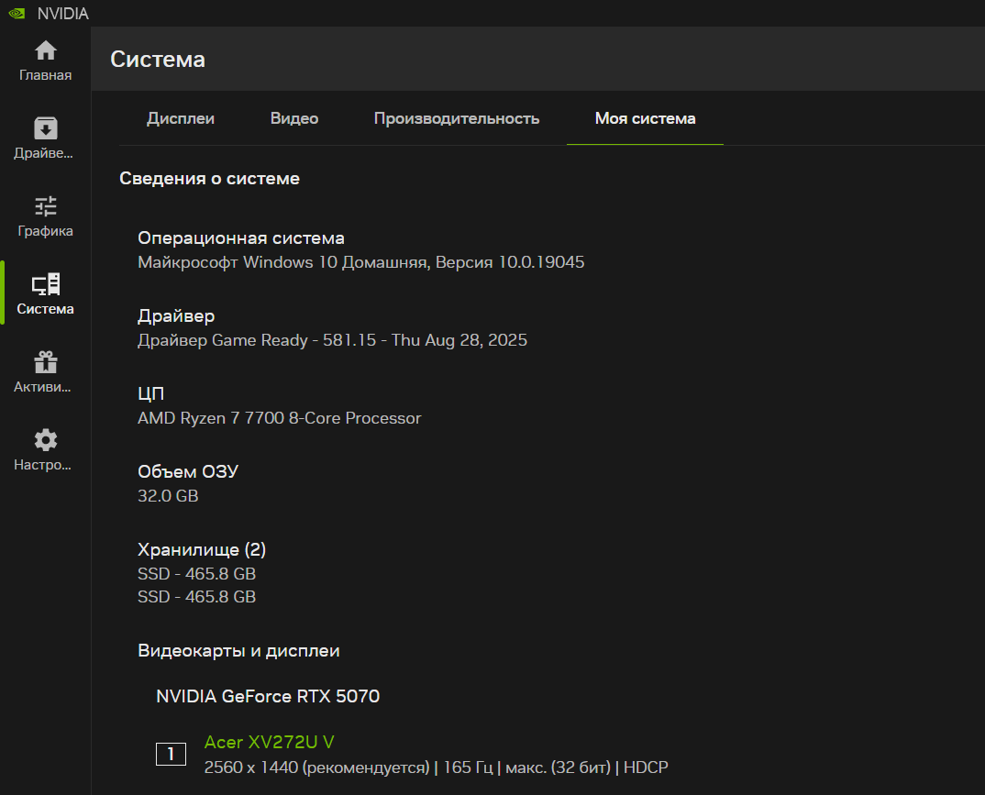Select the Windows 10 Домашняя version text
985x795 pixels.
pos(361,262)
